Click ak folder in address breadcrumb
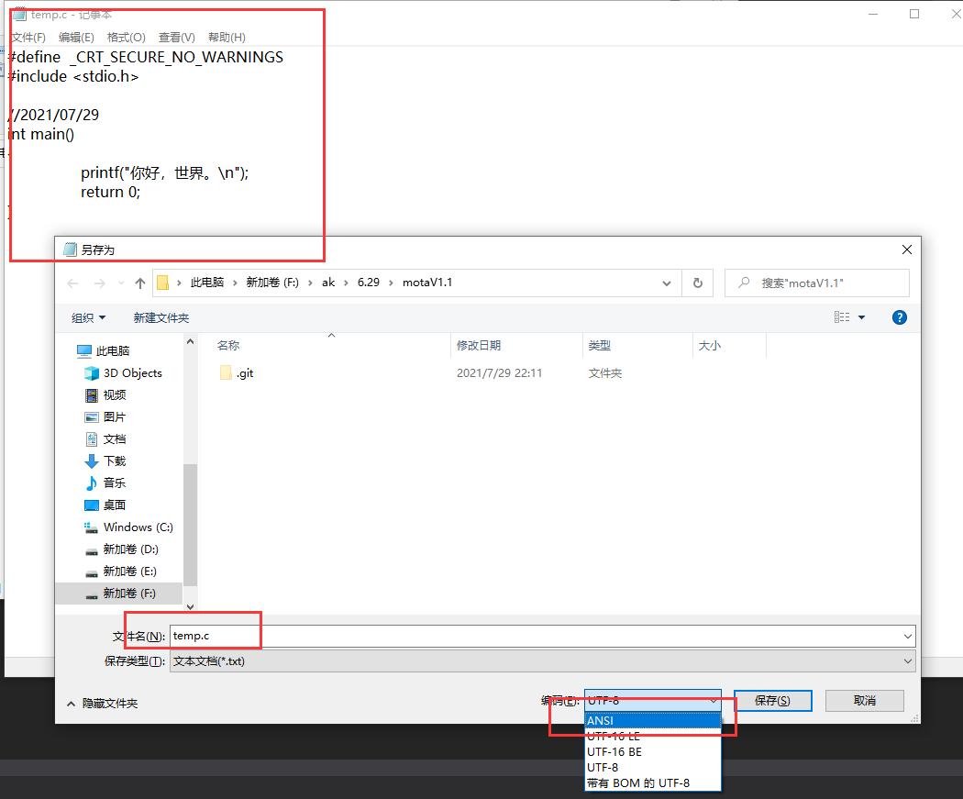This screenshot has height=799, width=963. (x=328, y=283)
